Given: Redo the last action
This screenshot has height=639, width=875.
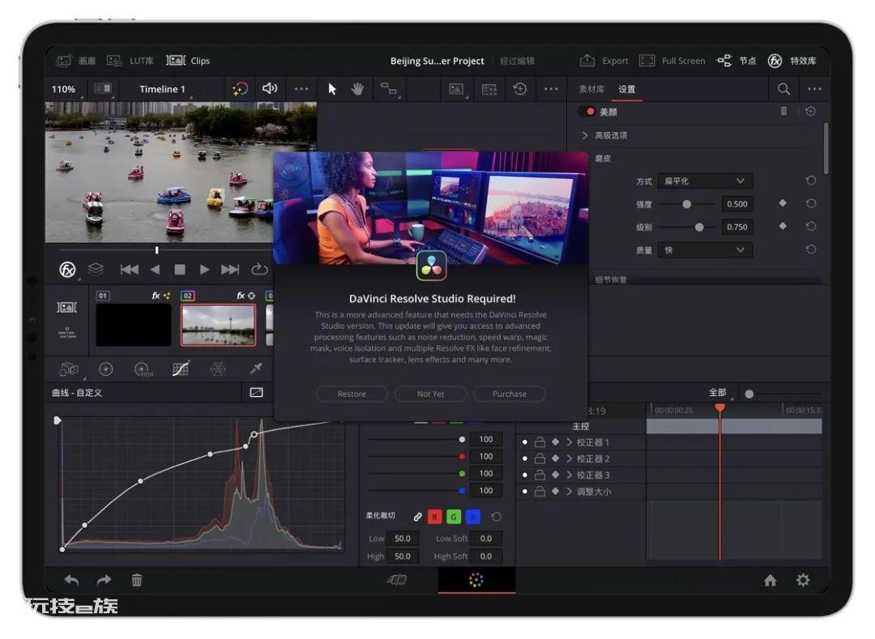Looking at the screenshot, I should coord(104,581).
